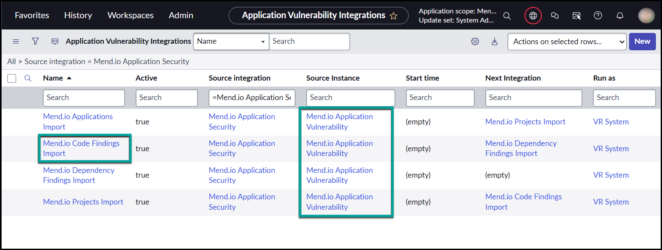Click the New button
The height and width of the screenshot is (250, 662).
pos(642,42)
